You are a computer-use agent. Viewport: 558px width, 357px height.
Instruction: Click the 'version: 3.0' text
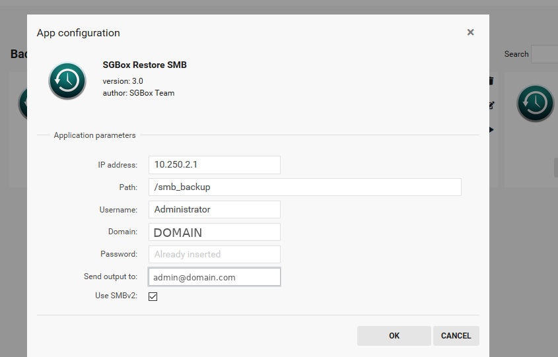[x=123, y=81]
